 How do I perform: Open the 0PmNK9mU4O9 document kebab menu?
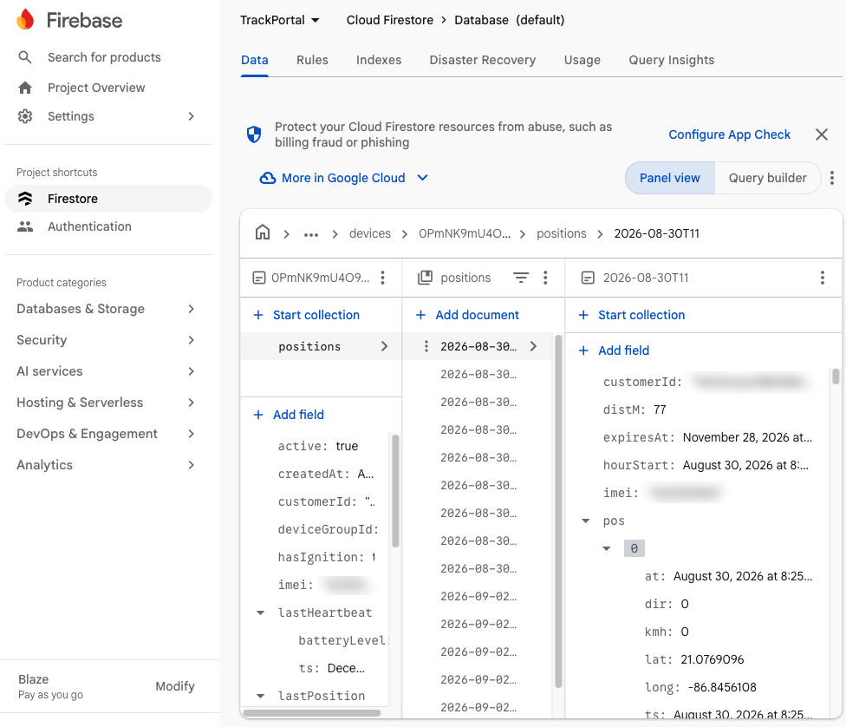coord(382,278)
